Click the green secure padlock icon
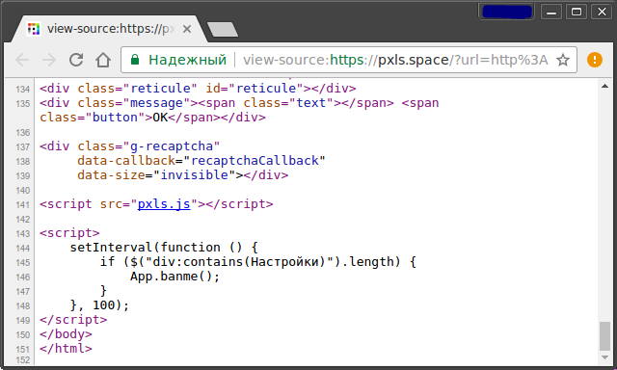The height and width of the screenshot is (370, 617). tap(135, 60)
